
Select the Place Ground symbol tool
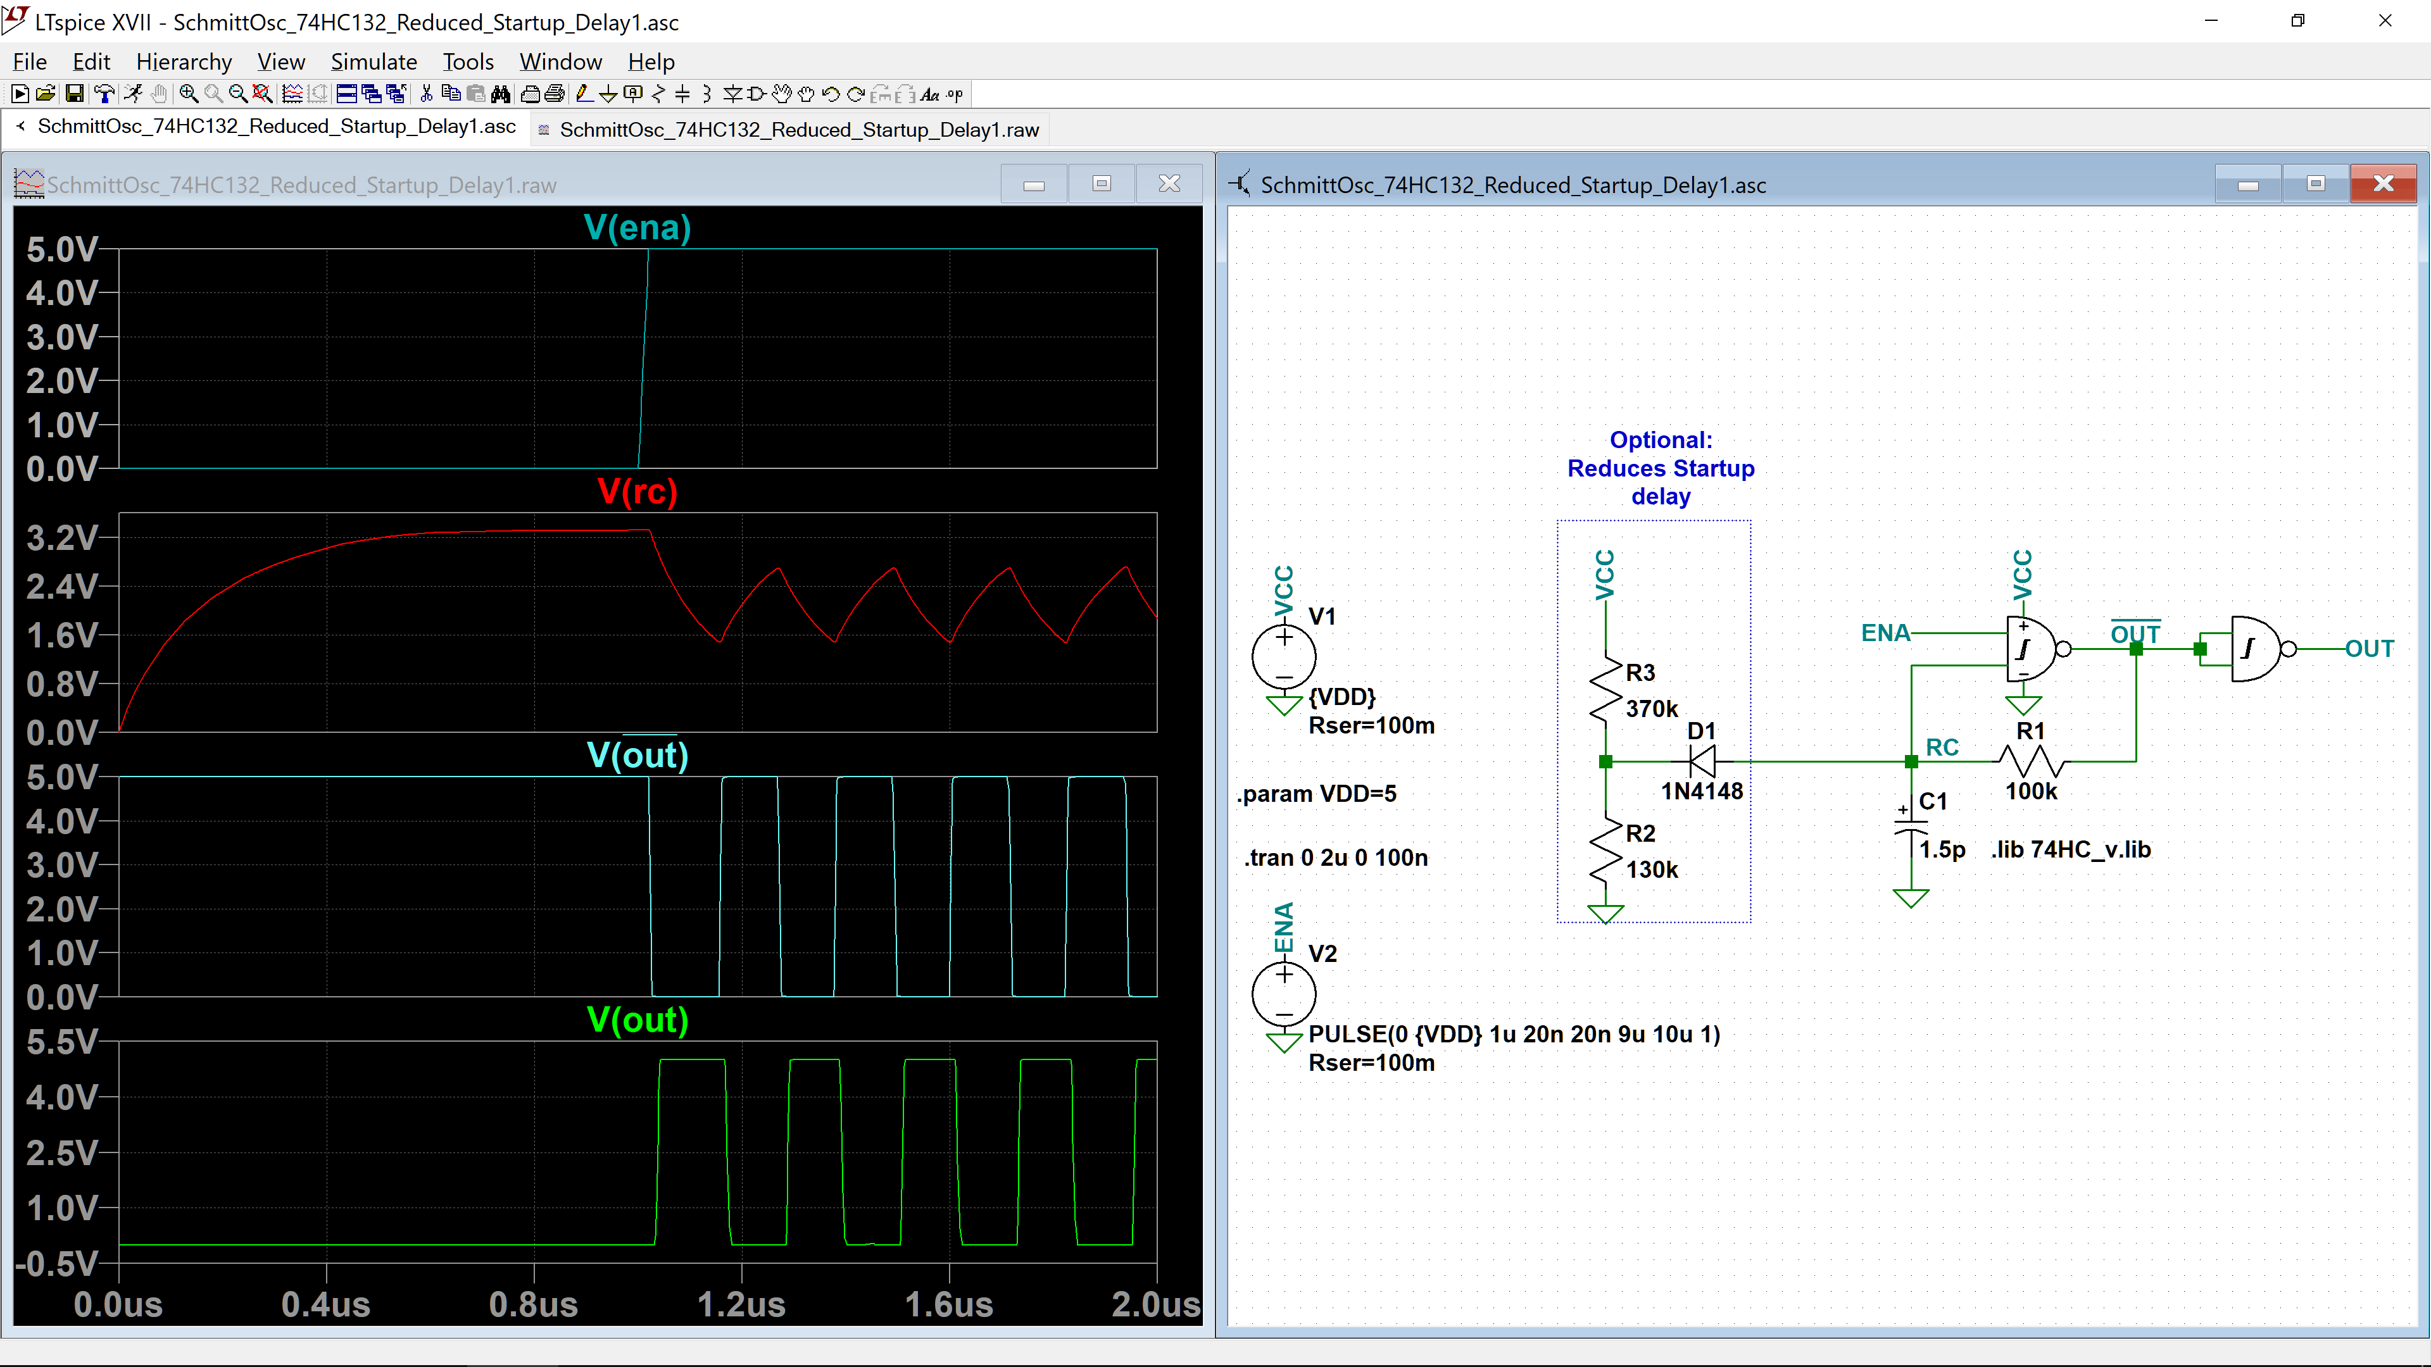[608, 94]
